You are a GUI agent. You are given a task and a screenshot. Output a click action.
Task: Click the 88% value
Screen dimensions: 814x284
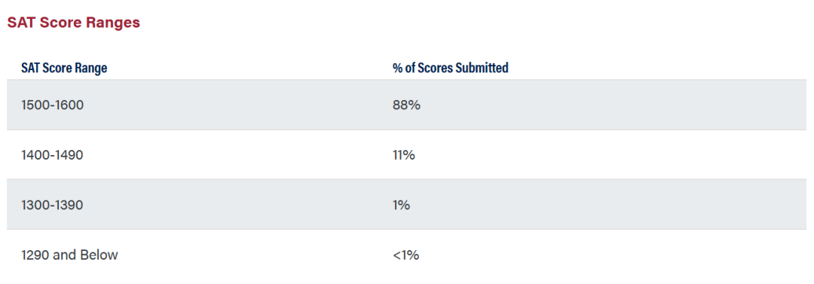pos(406,105)
